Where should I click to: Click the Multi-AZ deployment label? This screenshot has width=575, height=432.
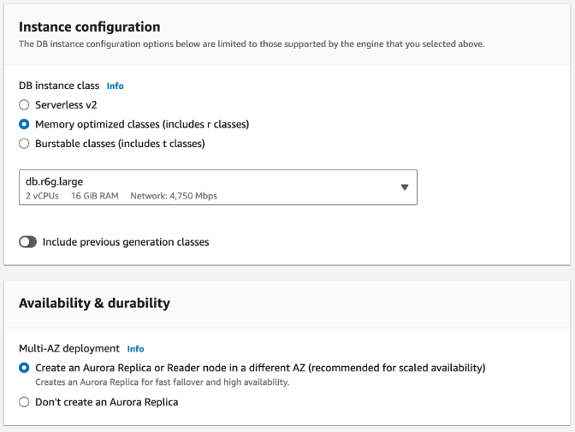point(69,349)
